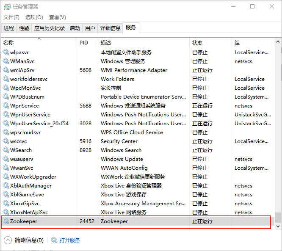This screenshot has width=282, height=251.
Task: Click the WpnUserService gear icon
Action: (x=6, y=115)
